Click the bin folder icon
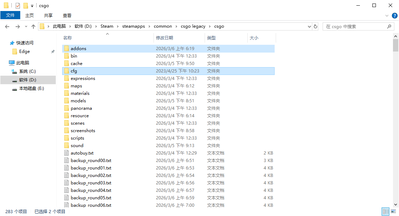 point(66,56)
